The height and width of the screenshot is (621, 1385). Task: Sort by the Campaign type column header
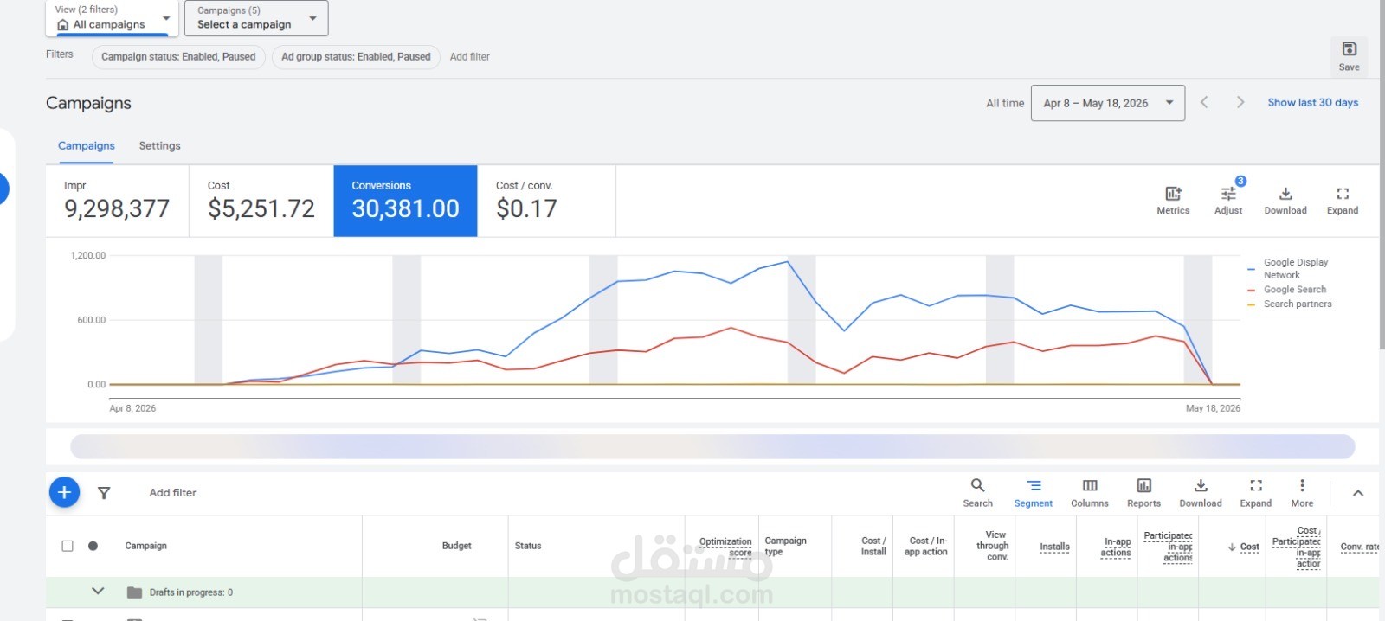pos(785,546)
